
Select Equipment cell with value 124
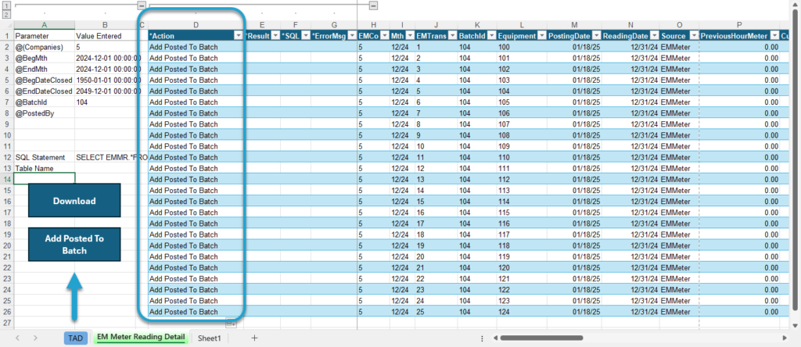click(x=522, y=312)
